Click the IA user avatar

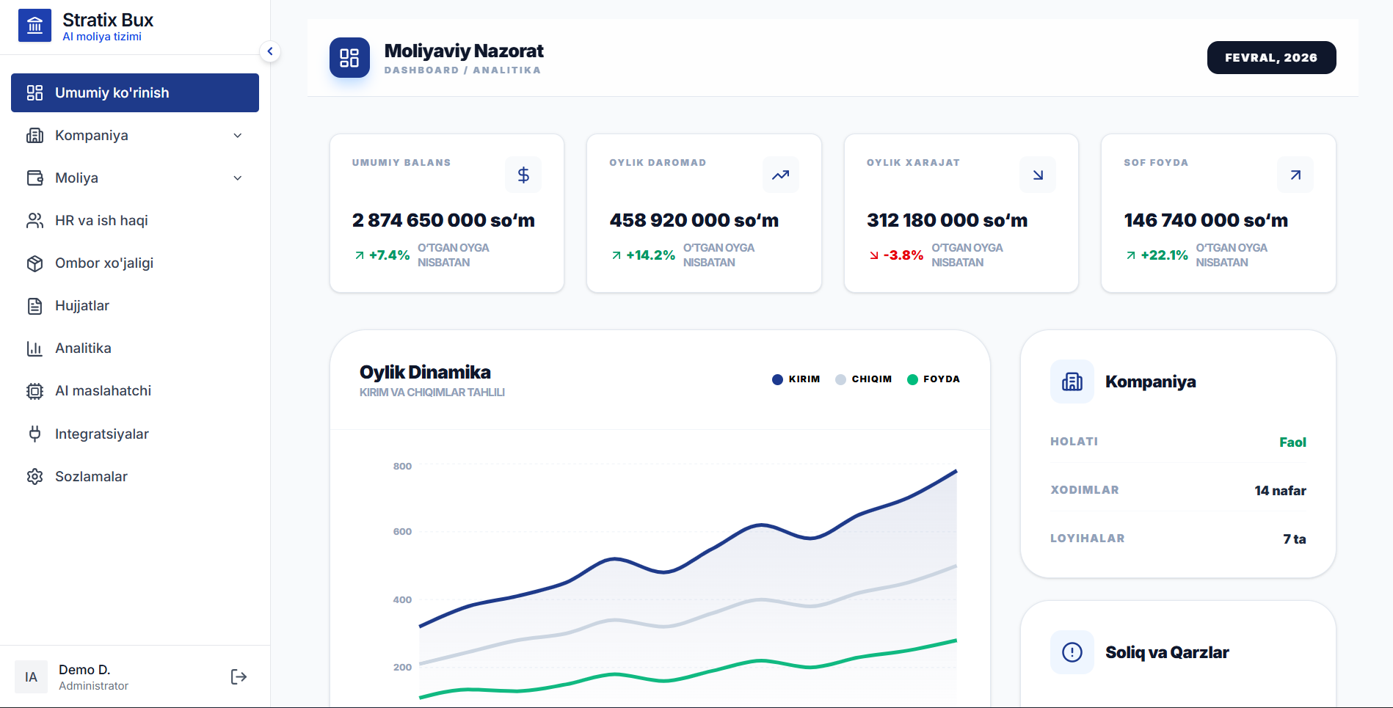click(x=31, y=676)
